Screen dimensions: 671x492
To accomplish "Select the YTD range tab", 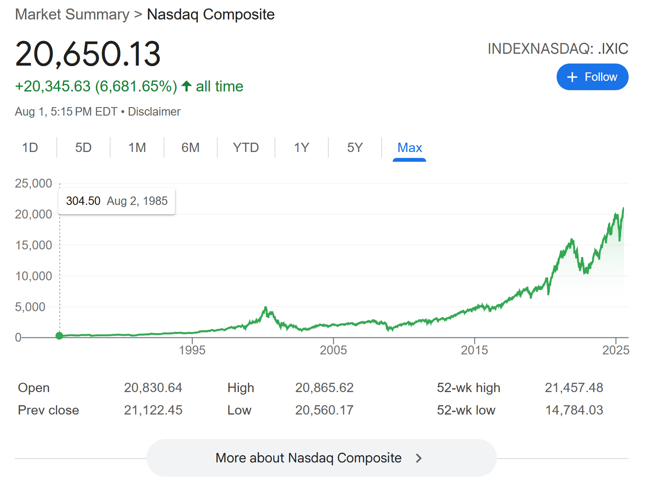I will coord(246,148).
